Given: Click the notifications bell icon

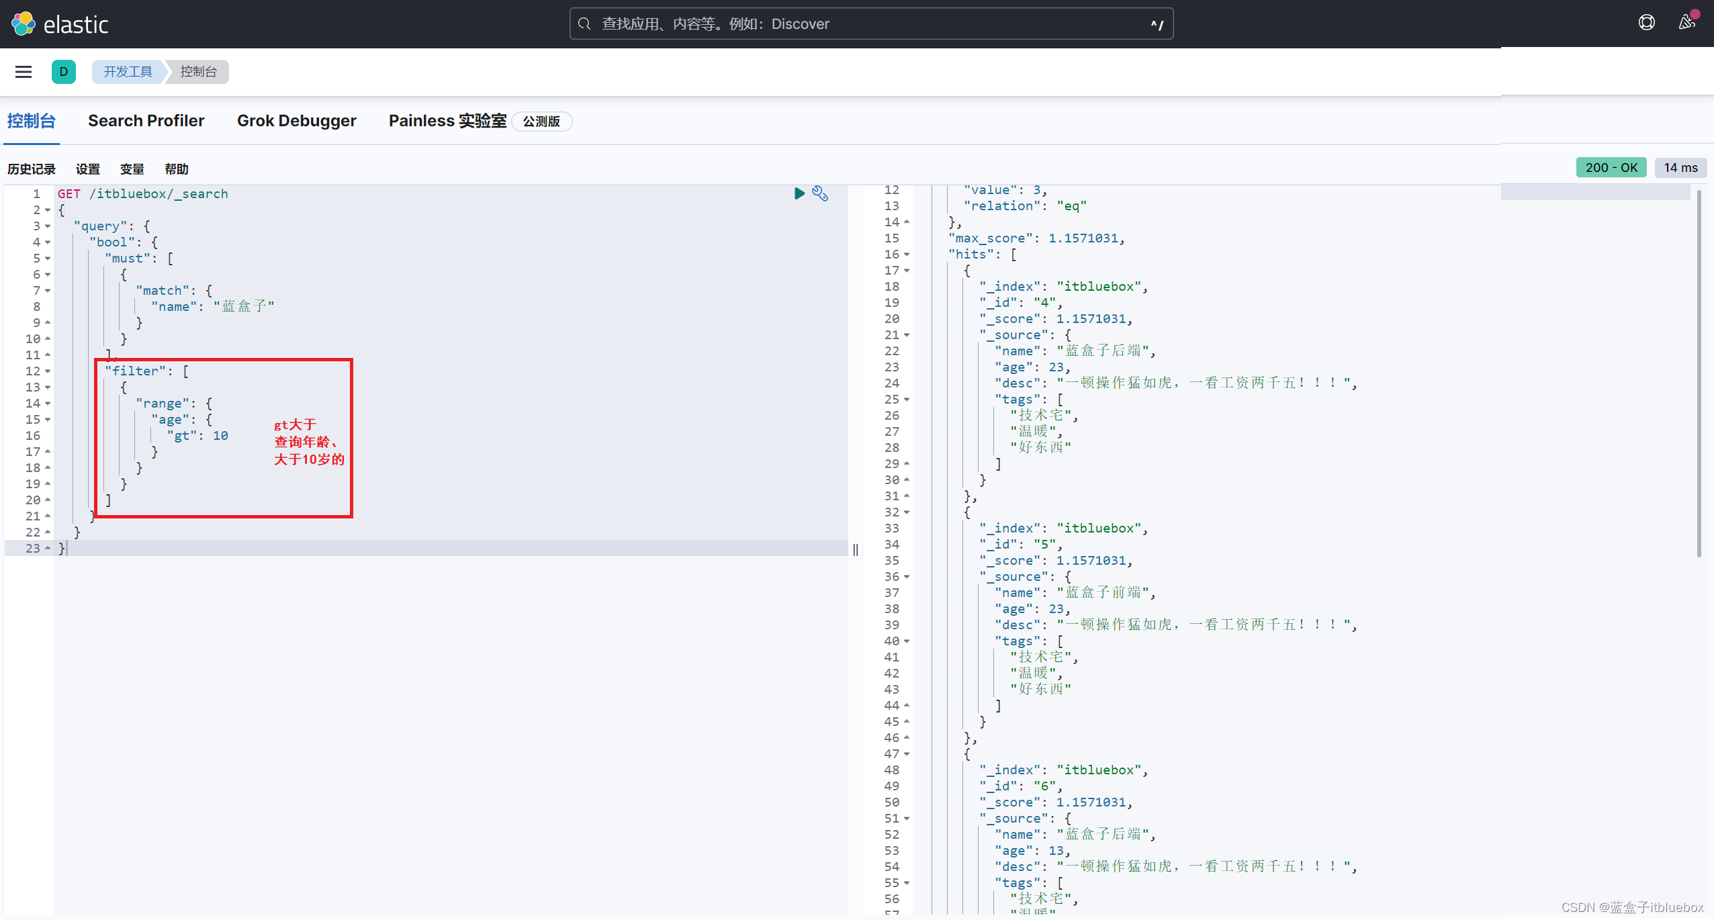Looking at the screenshot, I should (x=1686, y=23).
